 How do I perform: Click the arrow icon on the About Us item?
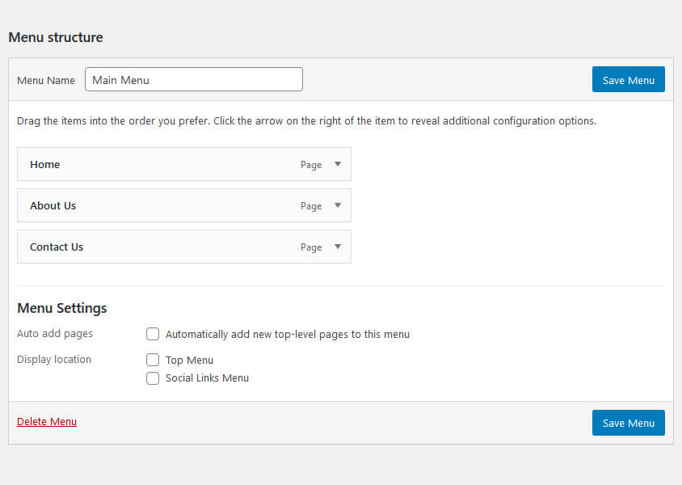coord(338,205)
